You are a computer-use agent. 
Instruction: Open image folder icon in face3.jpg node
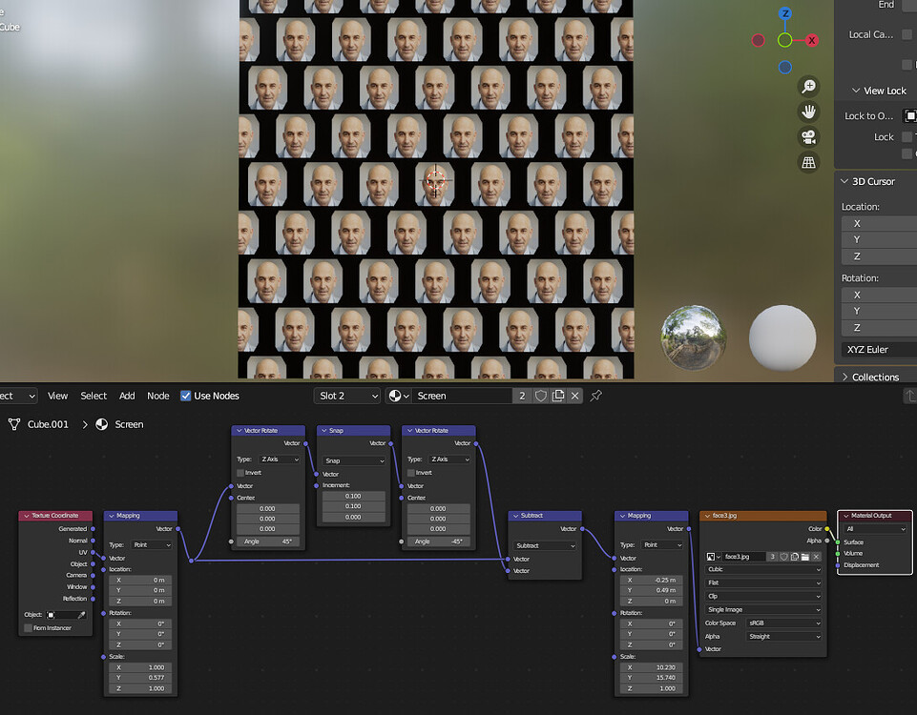tap(805, 557)
